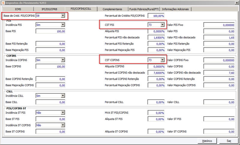Click the application icon in title bar
The width and height of the screenshot is (240, 145).
pyautogui.click(x=3, y=3)
